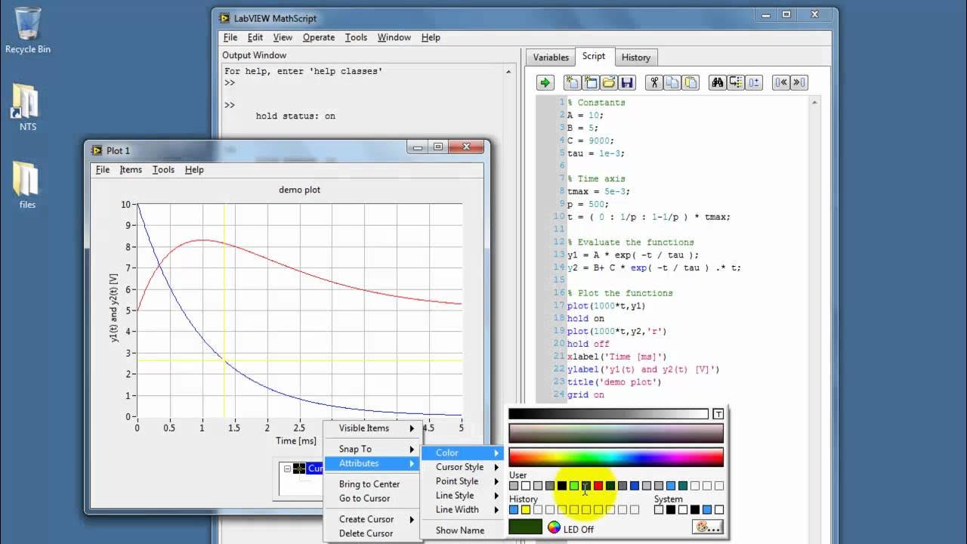
Task: Select the Recycle Bin desktop icon
Action: coord(28,30)
